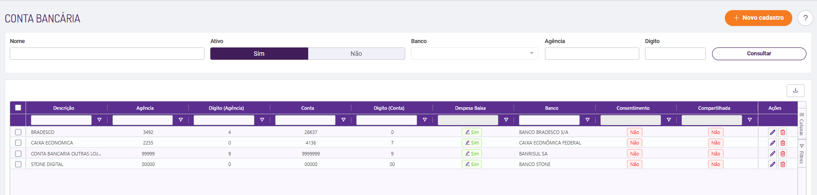The width and height of the screenshot is (817, 195).
Task: Delete the STONE DIGITAL account row
Action: pos(783,164)
